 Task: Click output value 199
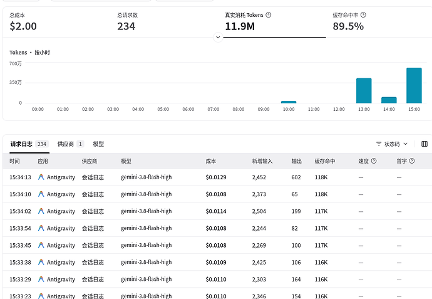click(296, 211)
